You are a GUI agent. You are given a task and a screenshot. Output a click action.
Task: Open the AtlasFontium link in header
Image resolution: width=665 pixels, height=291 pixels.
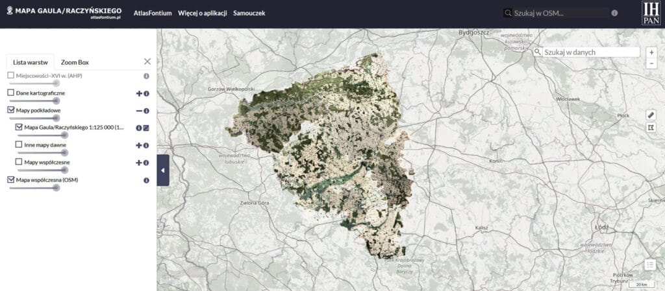click(153, 14)
